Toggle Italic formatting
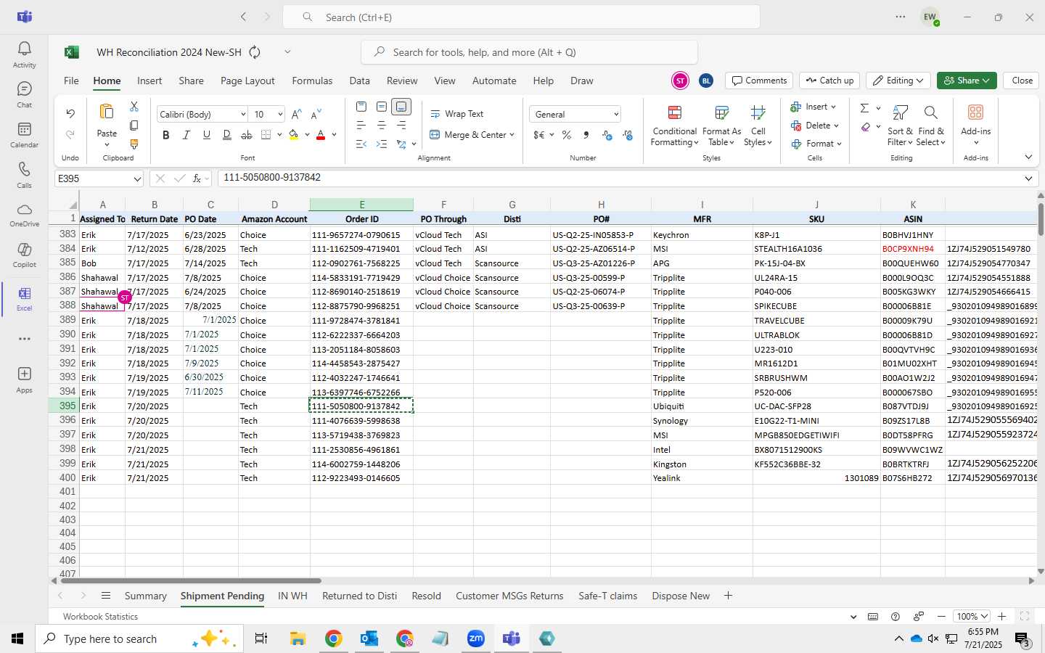This screenshot has height=653, width=1045. coord(187,135)
